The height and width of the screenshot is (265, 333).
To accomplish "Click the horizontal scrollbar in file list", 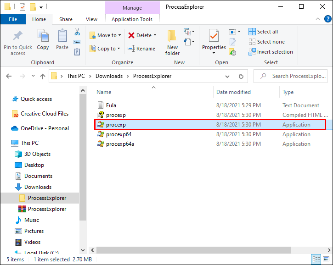I will click(193, 250).
